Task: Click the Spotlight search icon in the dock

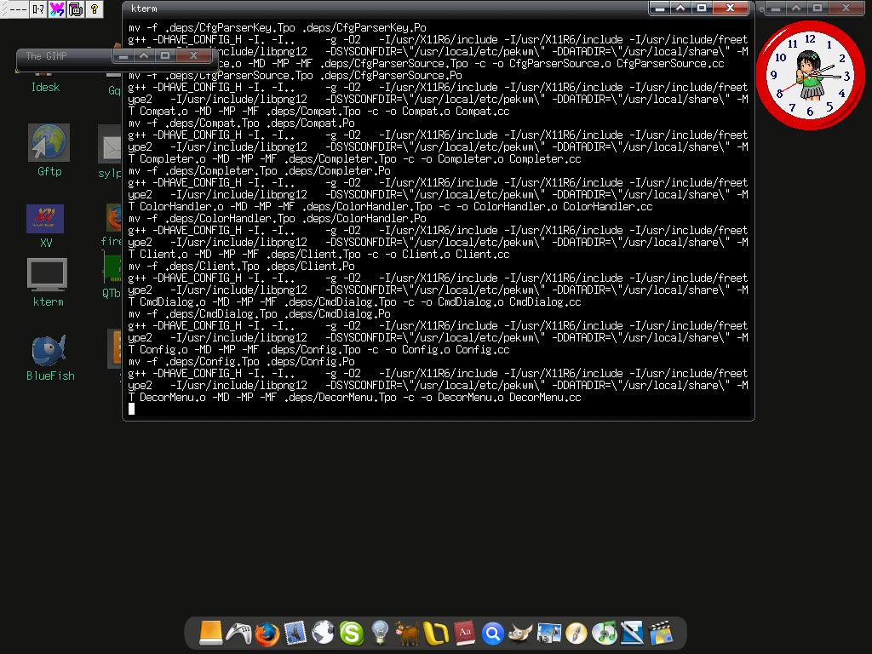Action: tap(493, 633)
